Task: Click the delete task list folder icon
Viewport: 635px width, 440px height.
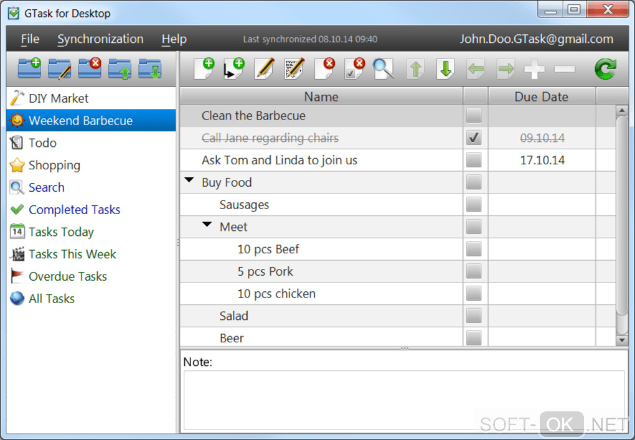Action: 90,68
